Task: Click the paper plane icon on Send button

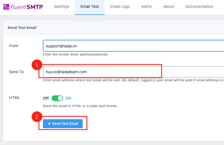Action: (x=49, y=124)
